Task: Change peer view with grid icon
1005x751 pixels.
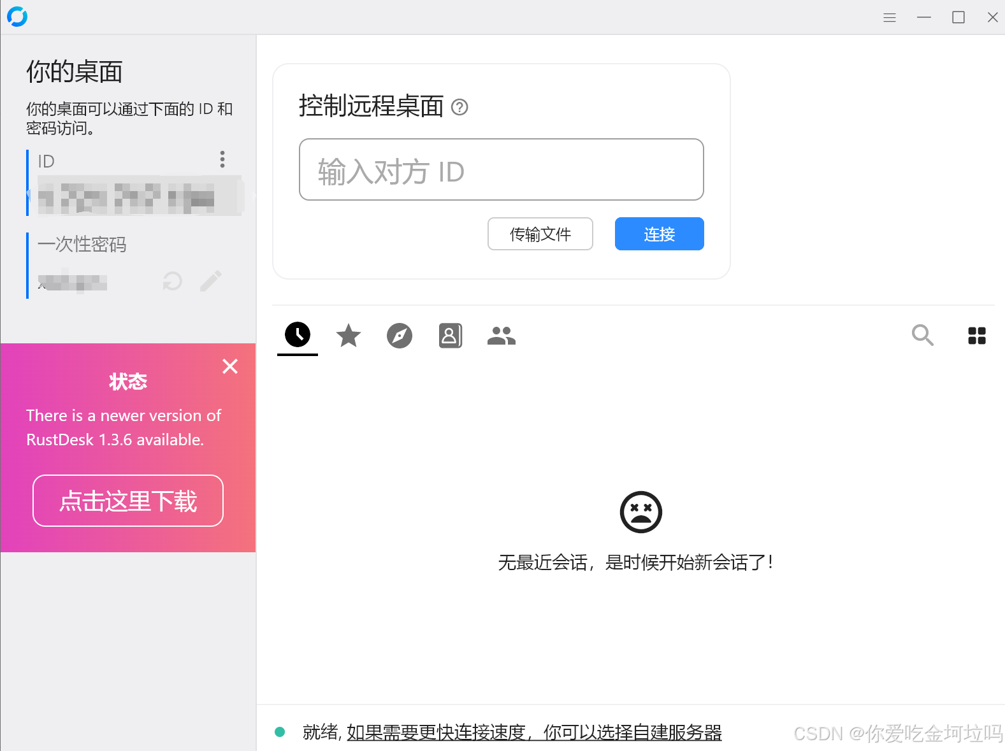Action: tap(977, 336)
